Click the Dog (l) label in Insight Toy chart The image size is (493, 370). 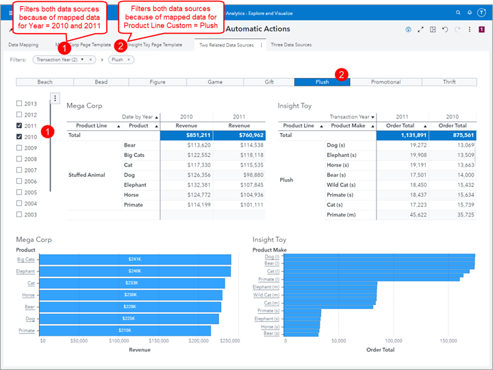(x=272, y=257)
